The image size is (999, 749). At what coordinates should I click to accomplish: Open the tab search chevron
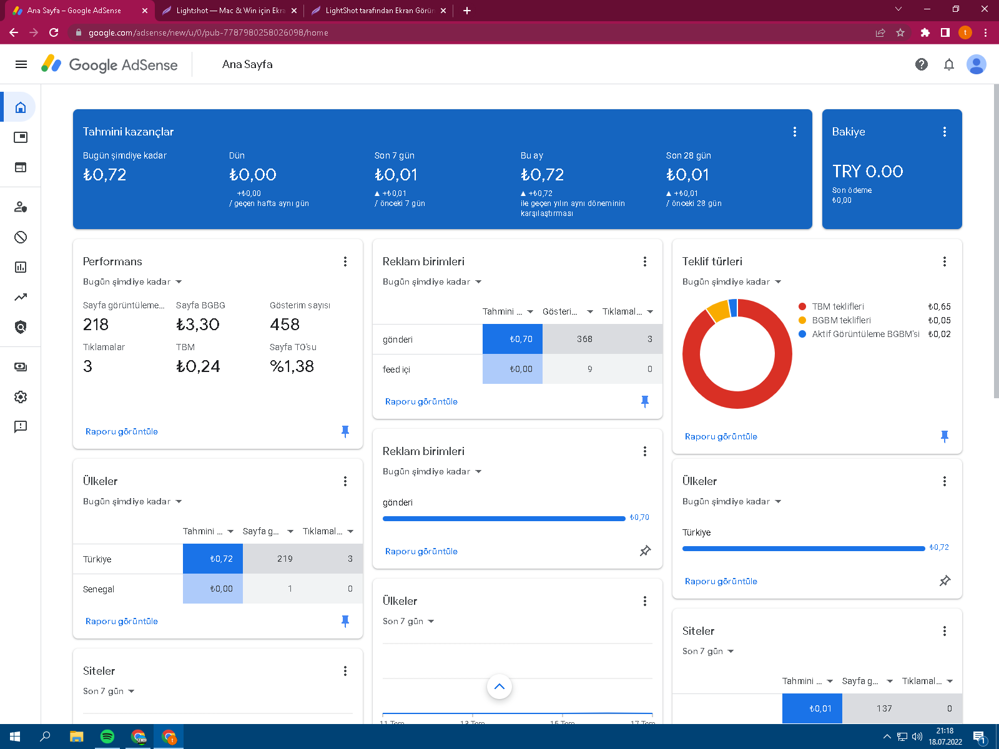pyautogui.click(x=898, y=9)
